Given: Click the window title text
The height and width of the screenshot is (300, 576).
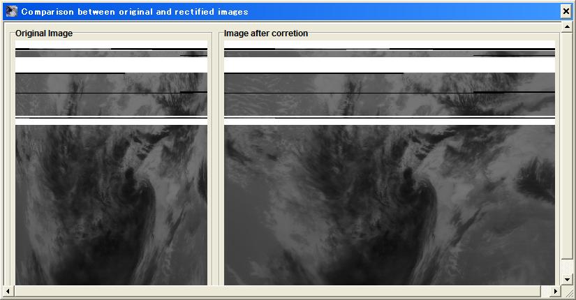Looking at the screenshot, I should (x=135, y=12).
